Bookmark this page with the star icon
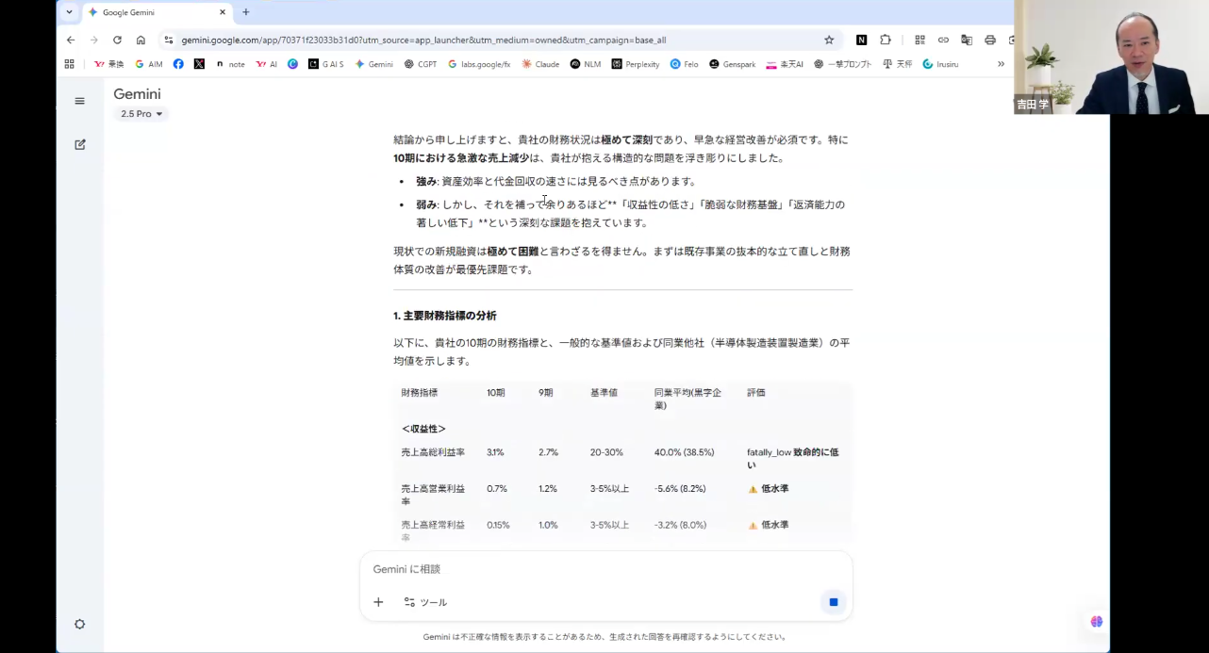This screenshot has height=653, width=1209. pyautogui.click(x=829, y=40)
